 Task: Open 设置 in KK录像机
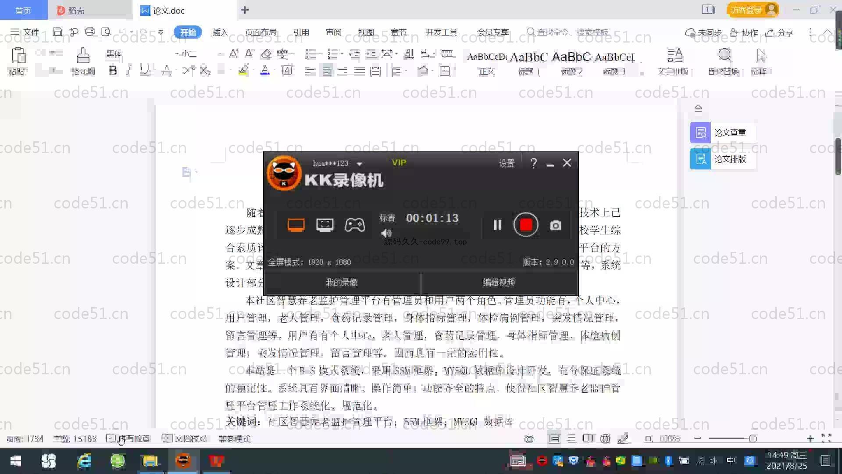point(507,163)
